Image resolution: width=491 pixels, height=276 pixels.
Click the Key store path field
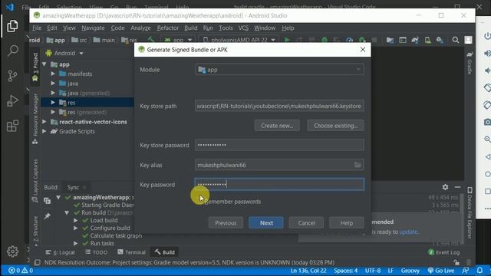click(279, 106)
